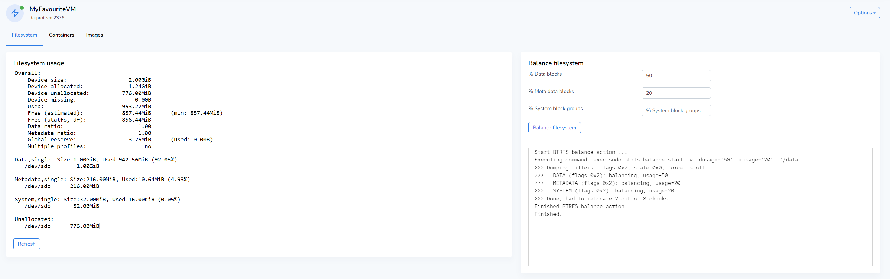Focus the % Data blocks input field
Image resolution: width=890 pixels, height=279 pixels.
(675, 76)
